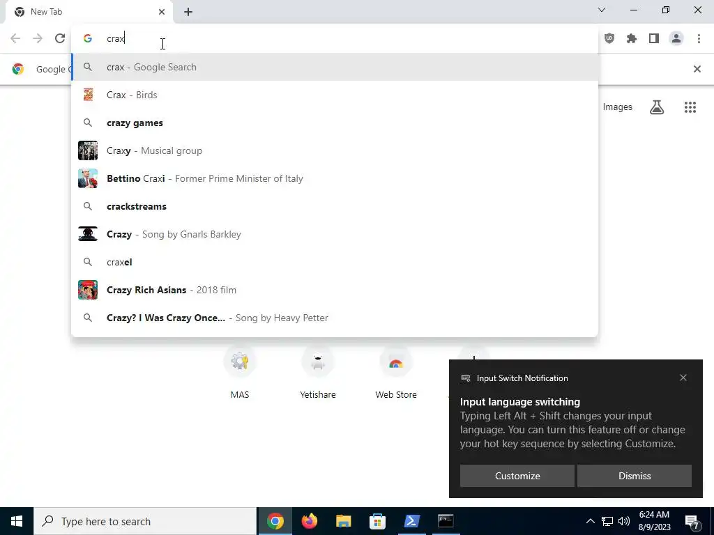
Task: Pick the 'crackstreams' suggestion
Action: [x=335, y=206]
